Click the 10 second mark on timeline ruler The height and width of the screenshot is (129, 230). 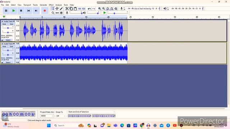click(64, 17)
